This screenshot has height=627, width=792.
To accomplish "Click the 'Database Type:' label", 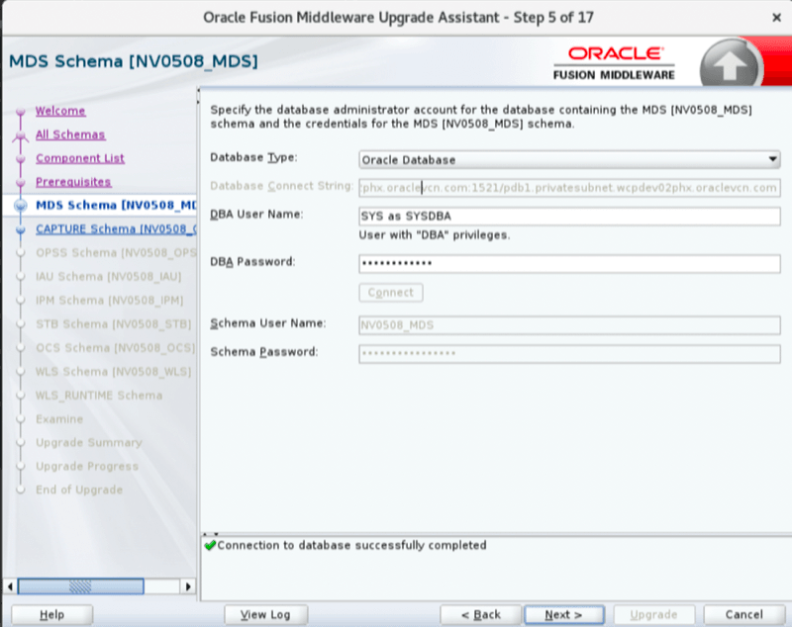I will point(253,158).
